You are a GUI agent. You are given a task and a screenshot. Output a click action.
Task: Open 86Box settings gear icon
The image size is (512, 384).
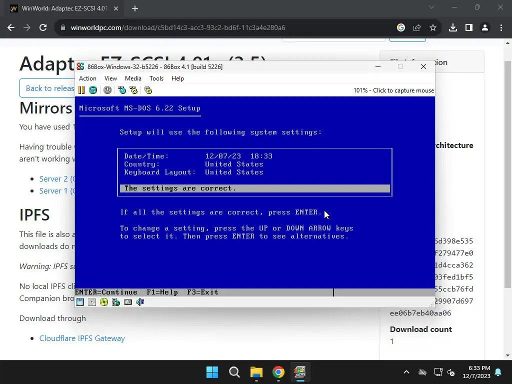point(148,90)
